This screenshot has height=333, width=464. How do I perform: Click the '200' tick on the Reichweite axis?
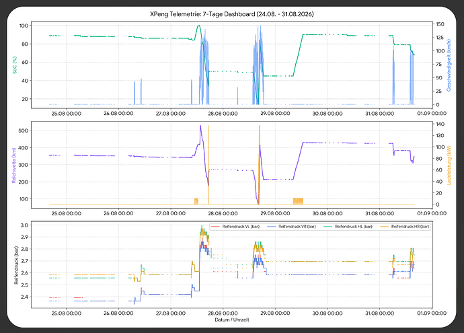point(24,182)
